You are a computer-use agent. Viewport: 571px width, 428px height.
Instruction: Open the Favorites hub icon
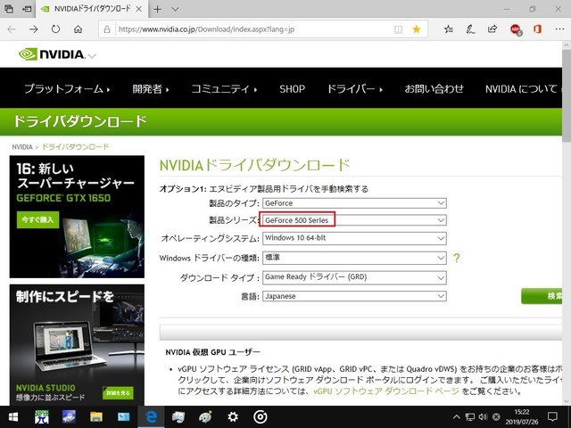click(449, 29)
